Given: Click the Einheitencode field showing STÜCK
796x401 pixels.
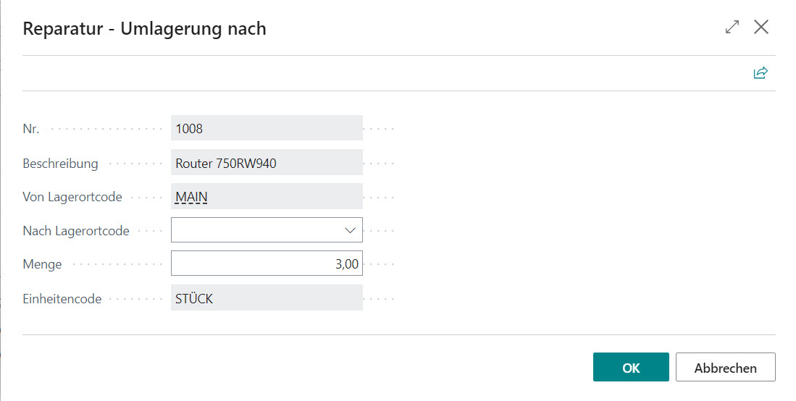Looking at the screenshot, I should (x=267, y=298).
